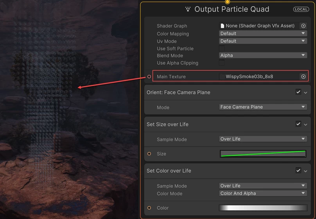This screenshot has width=316, height=219.
Task: Click the Blend Mode label
Action: click(x=170, y=55)
